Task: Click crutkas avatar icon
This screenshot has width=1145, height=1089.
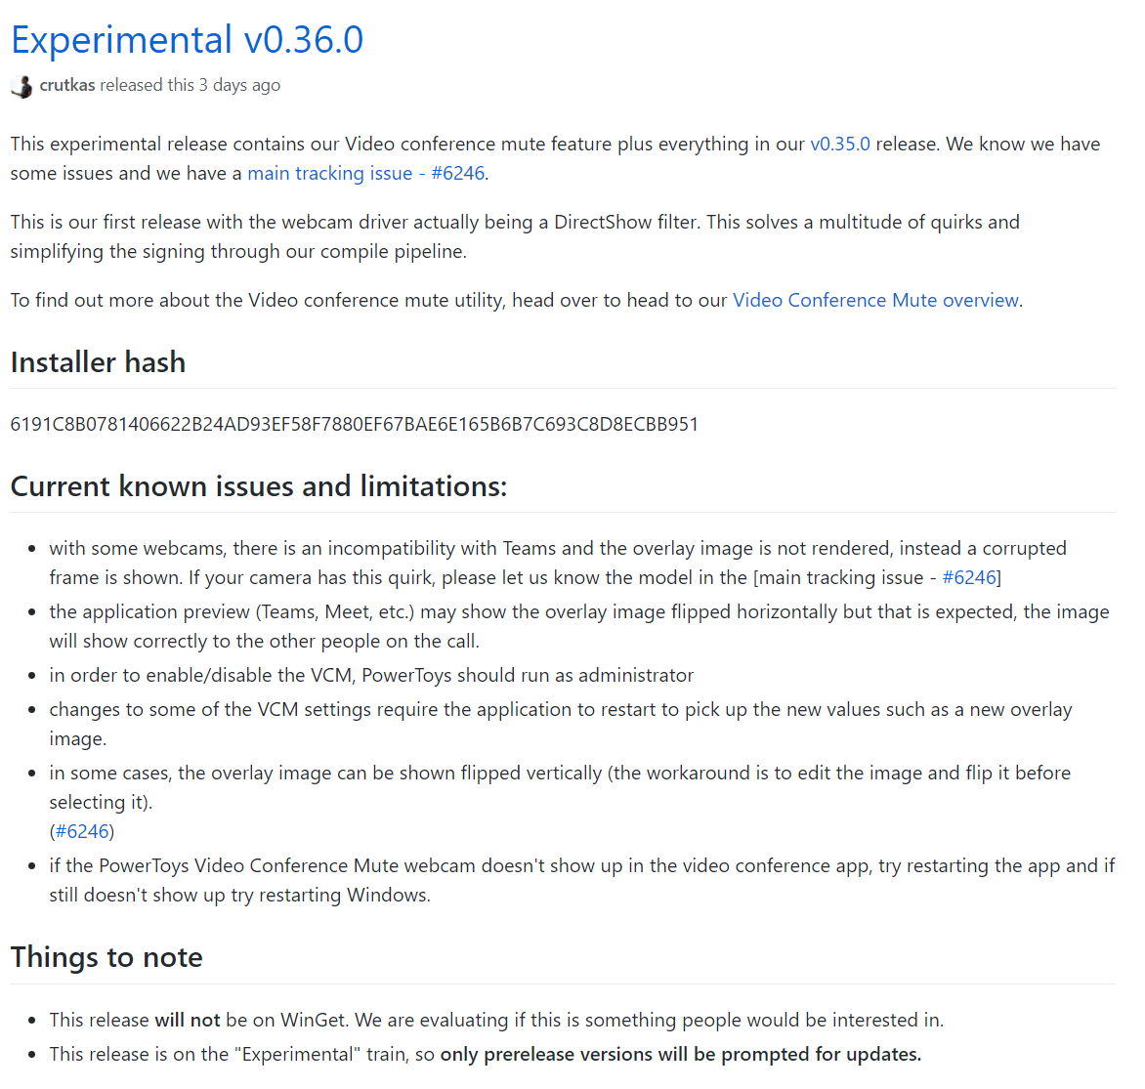Action: pos(21,86)
